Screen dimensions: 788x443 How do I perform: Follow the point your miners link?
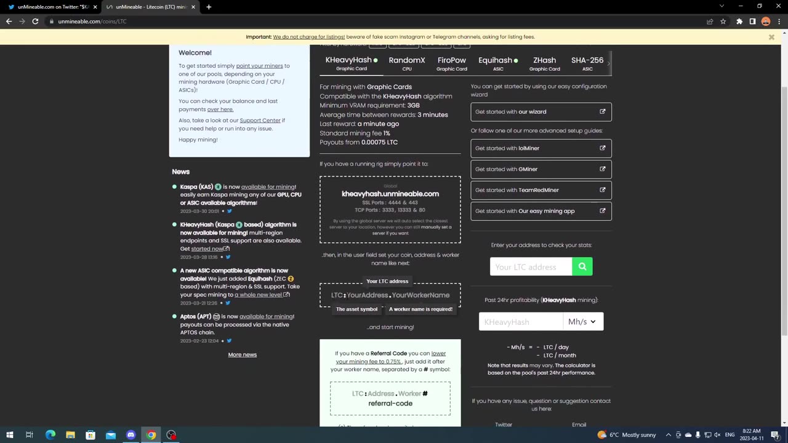click(259, 66)
